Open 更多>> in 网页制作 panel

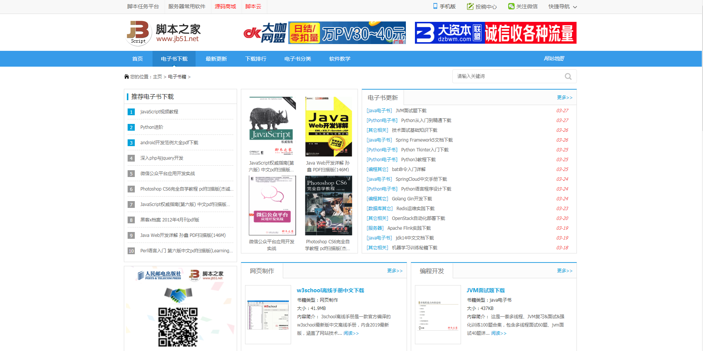point(395,271)
